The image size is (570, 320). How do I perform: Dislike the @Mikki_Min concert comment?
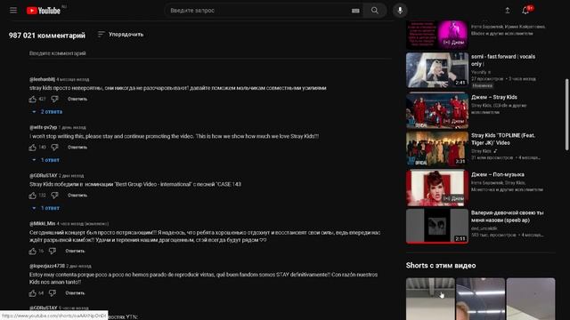tap(53, 251)
